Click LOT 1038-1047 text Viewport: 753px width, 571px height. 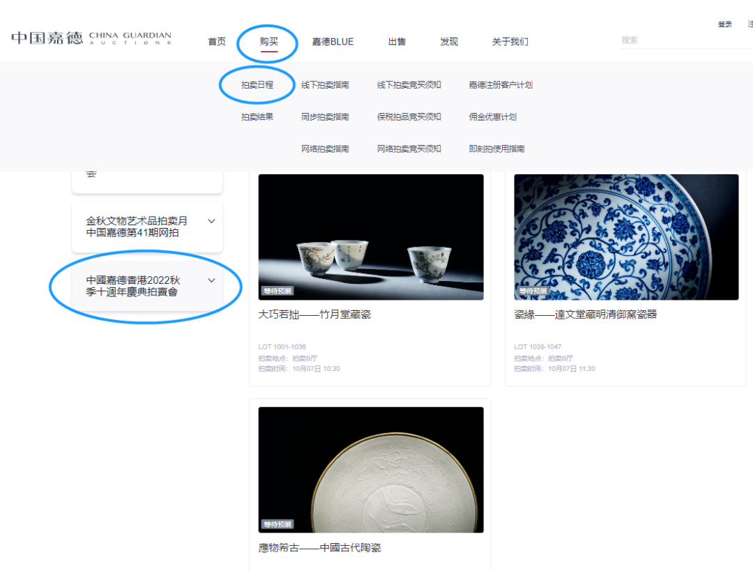point(538,347)
